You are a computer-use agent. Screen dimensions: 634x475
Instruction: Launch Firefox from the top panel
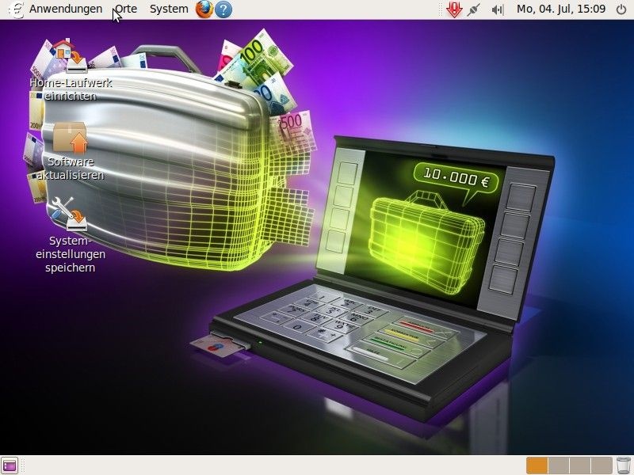[x=204, y=9]
